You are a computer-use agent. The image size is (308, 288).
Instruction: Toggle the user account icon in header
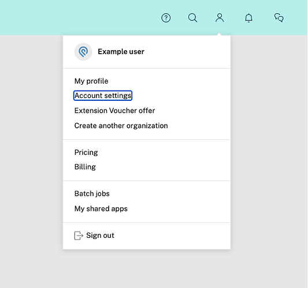coord(220,18)
